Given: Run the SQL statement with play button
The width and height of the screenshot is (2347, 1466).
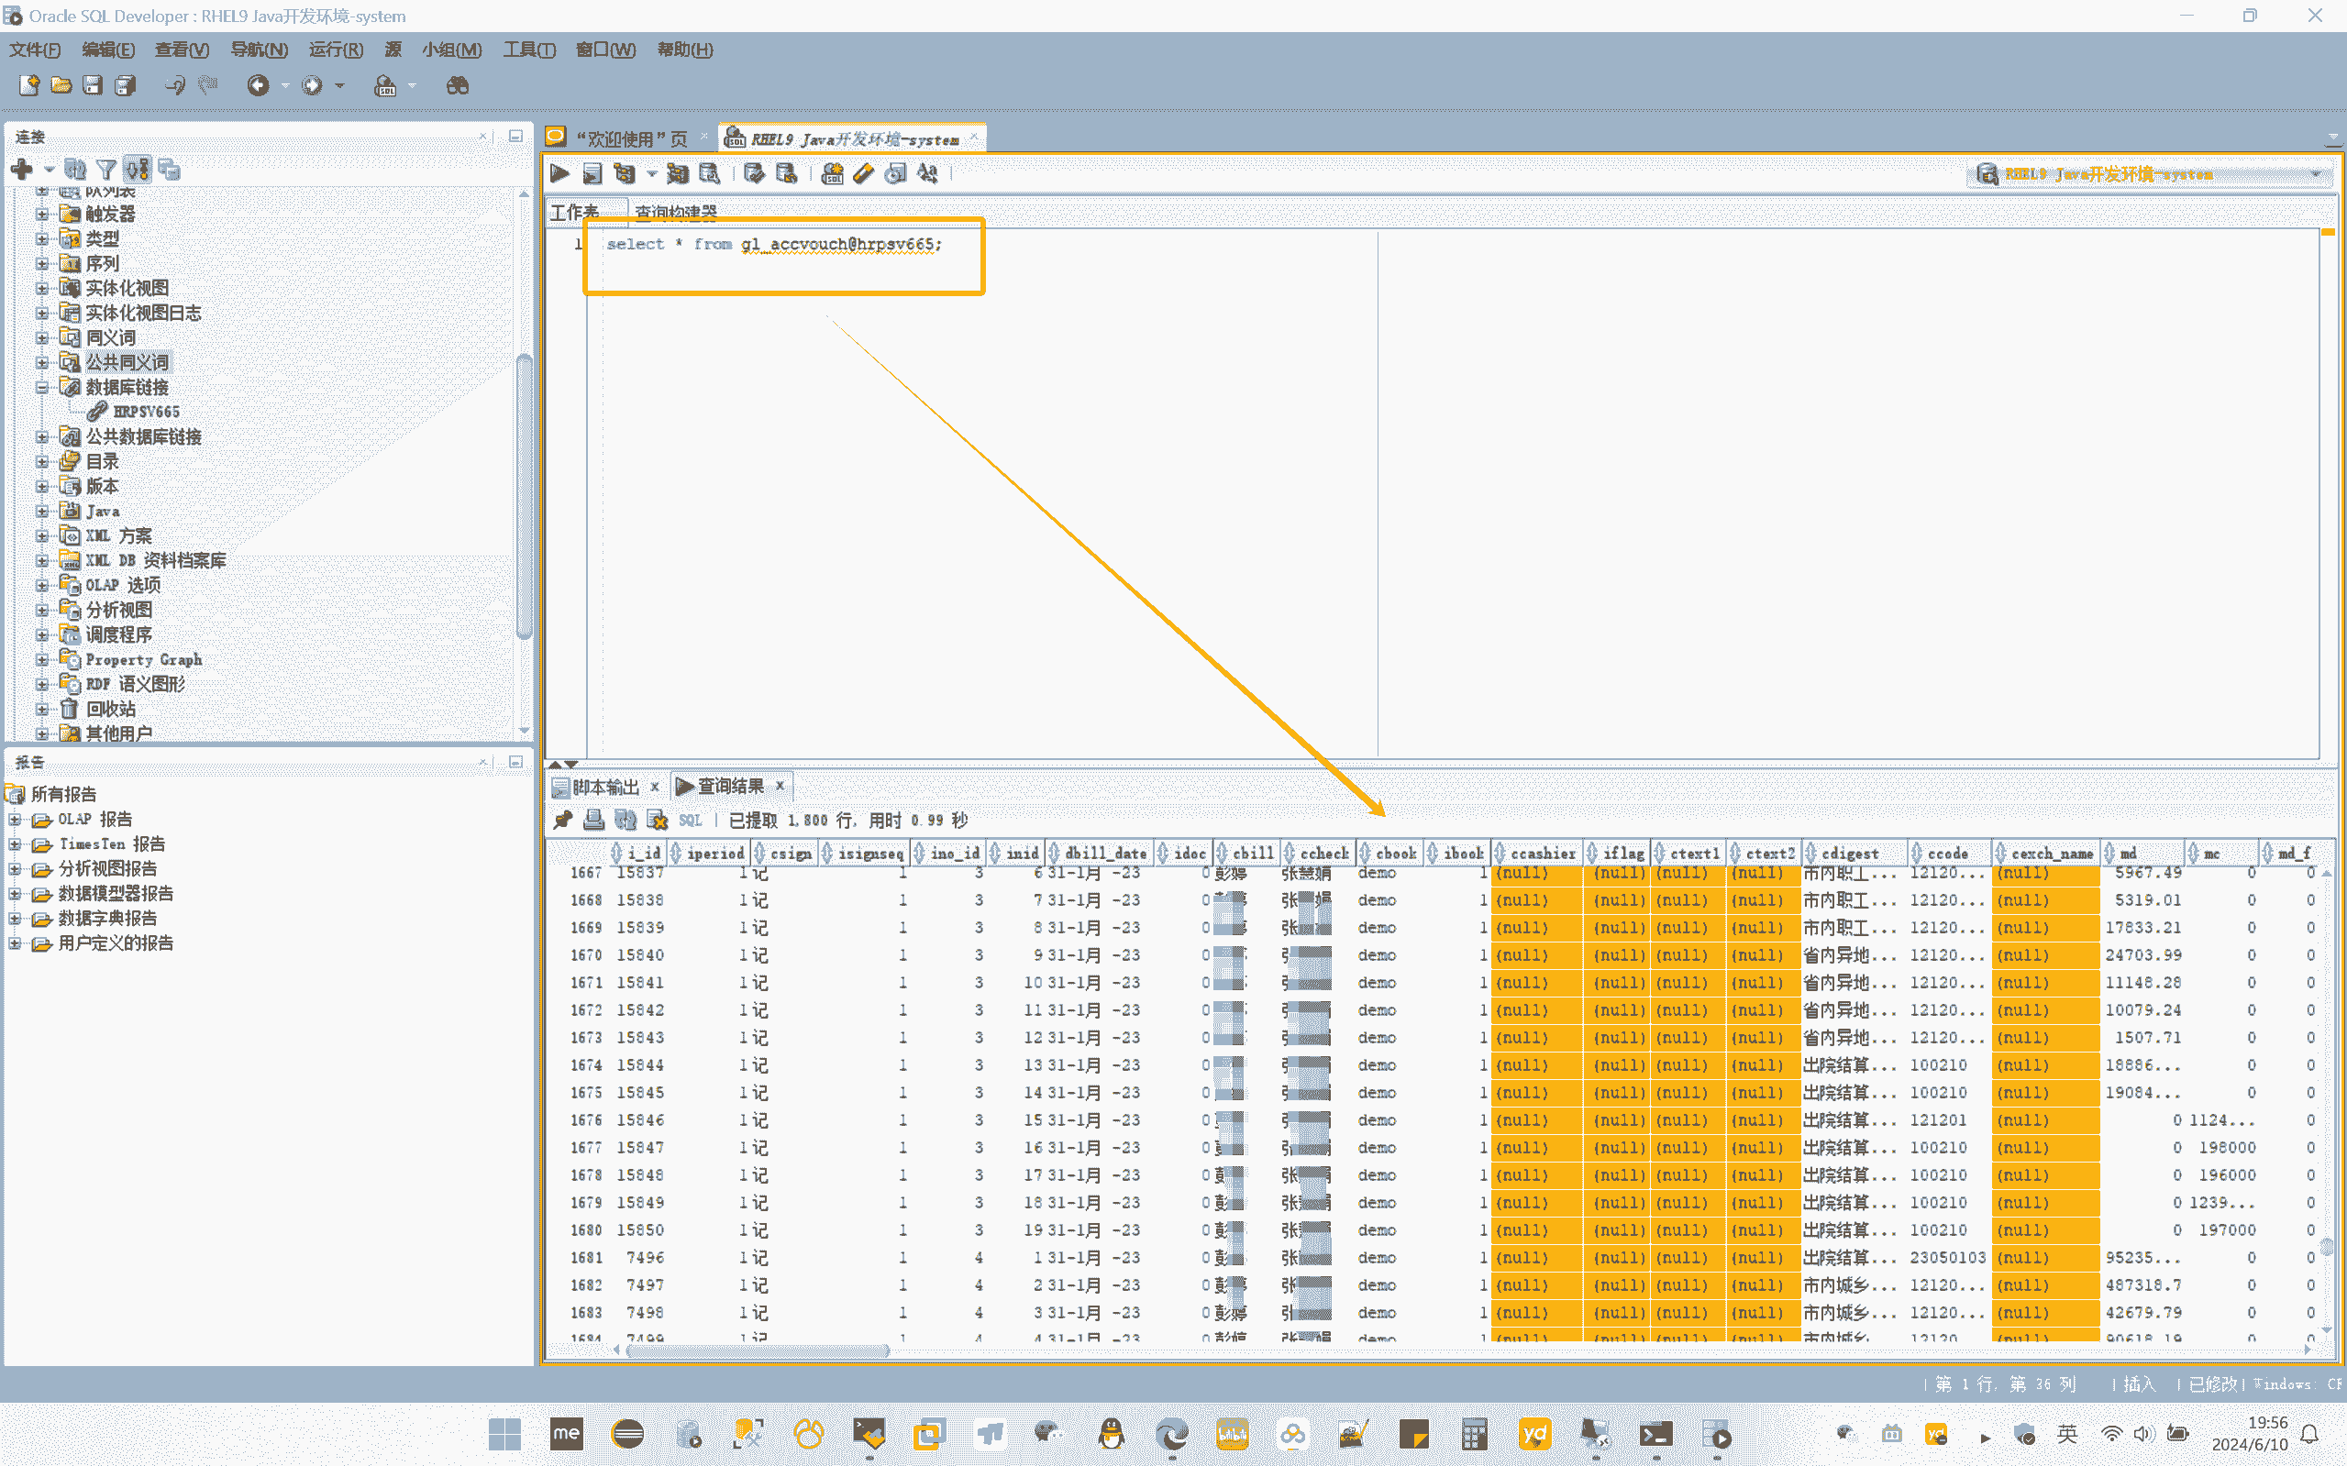Looking at the screenshot, I should pyautogui.click(x=559, y=173).
